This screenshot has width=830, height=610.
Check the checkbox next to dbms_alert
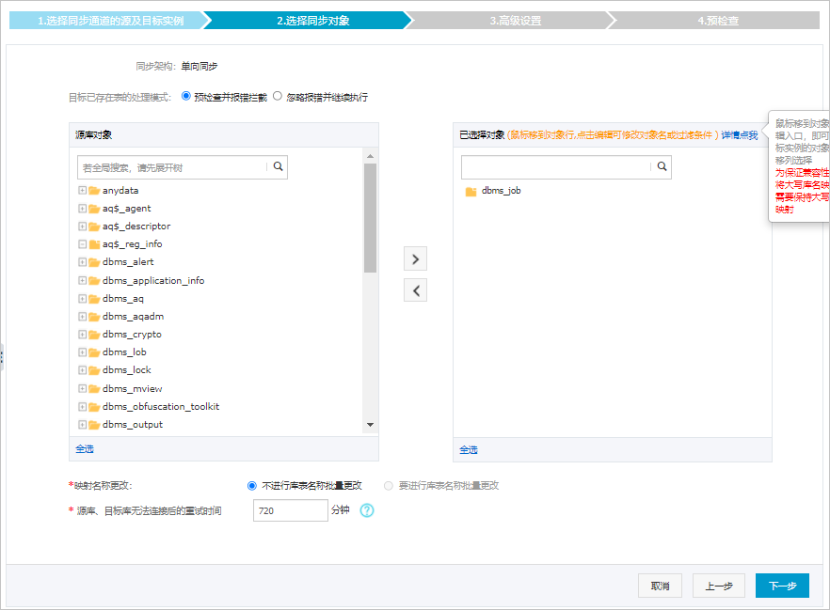coord(84,262)
